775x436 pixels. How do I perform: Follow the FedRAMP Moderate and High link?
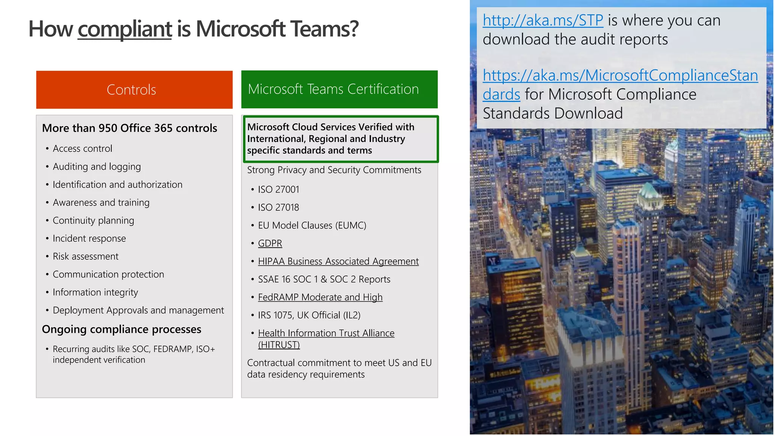(320, 297)
